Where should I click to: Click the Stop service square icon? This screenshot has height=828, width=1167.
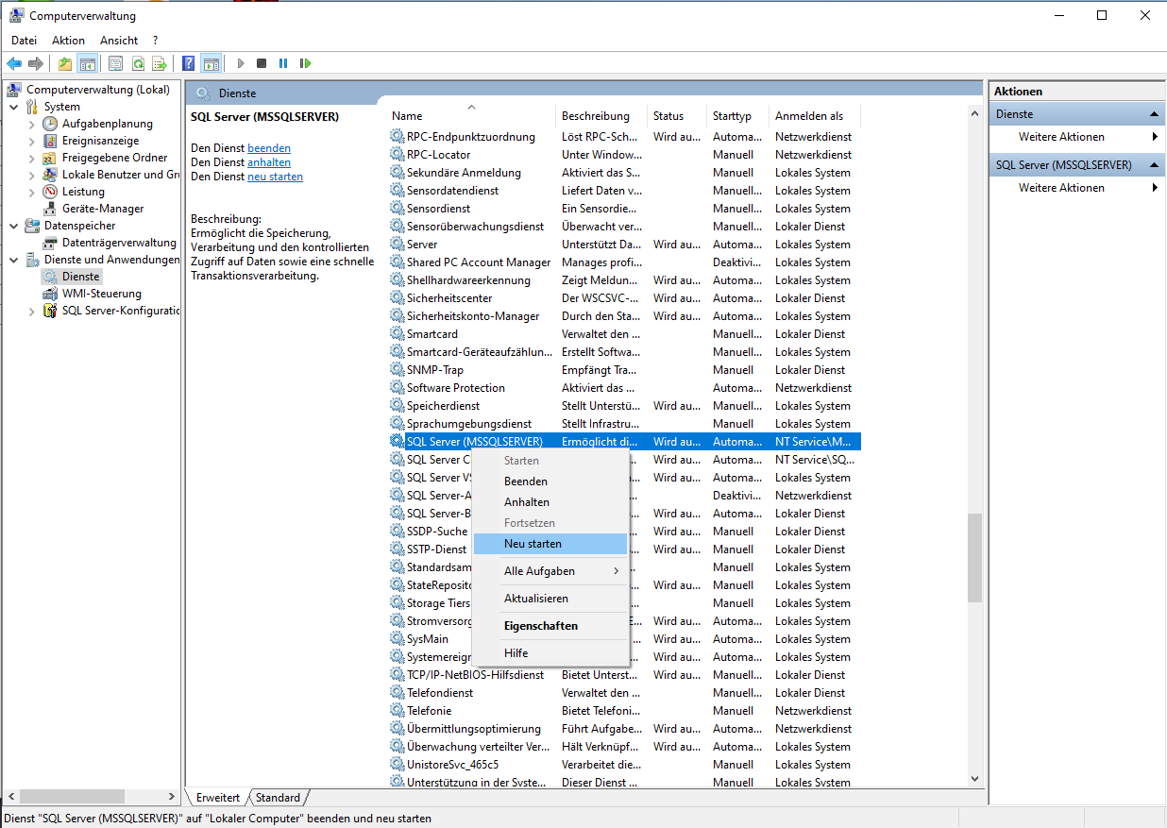(262, 63)
